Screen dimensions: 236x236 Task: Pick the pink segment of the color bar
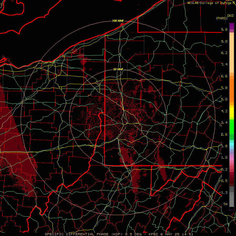232,159
